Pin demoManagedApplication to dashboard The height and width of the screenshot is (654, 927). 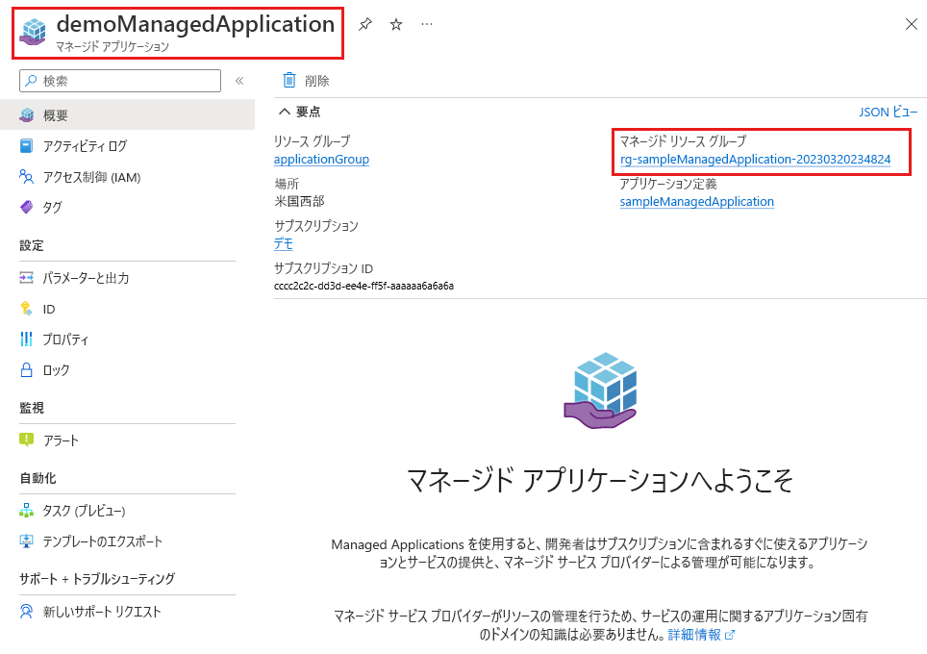tap(365, 24)
